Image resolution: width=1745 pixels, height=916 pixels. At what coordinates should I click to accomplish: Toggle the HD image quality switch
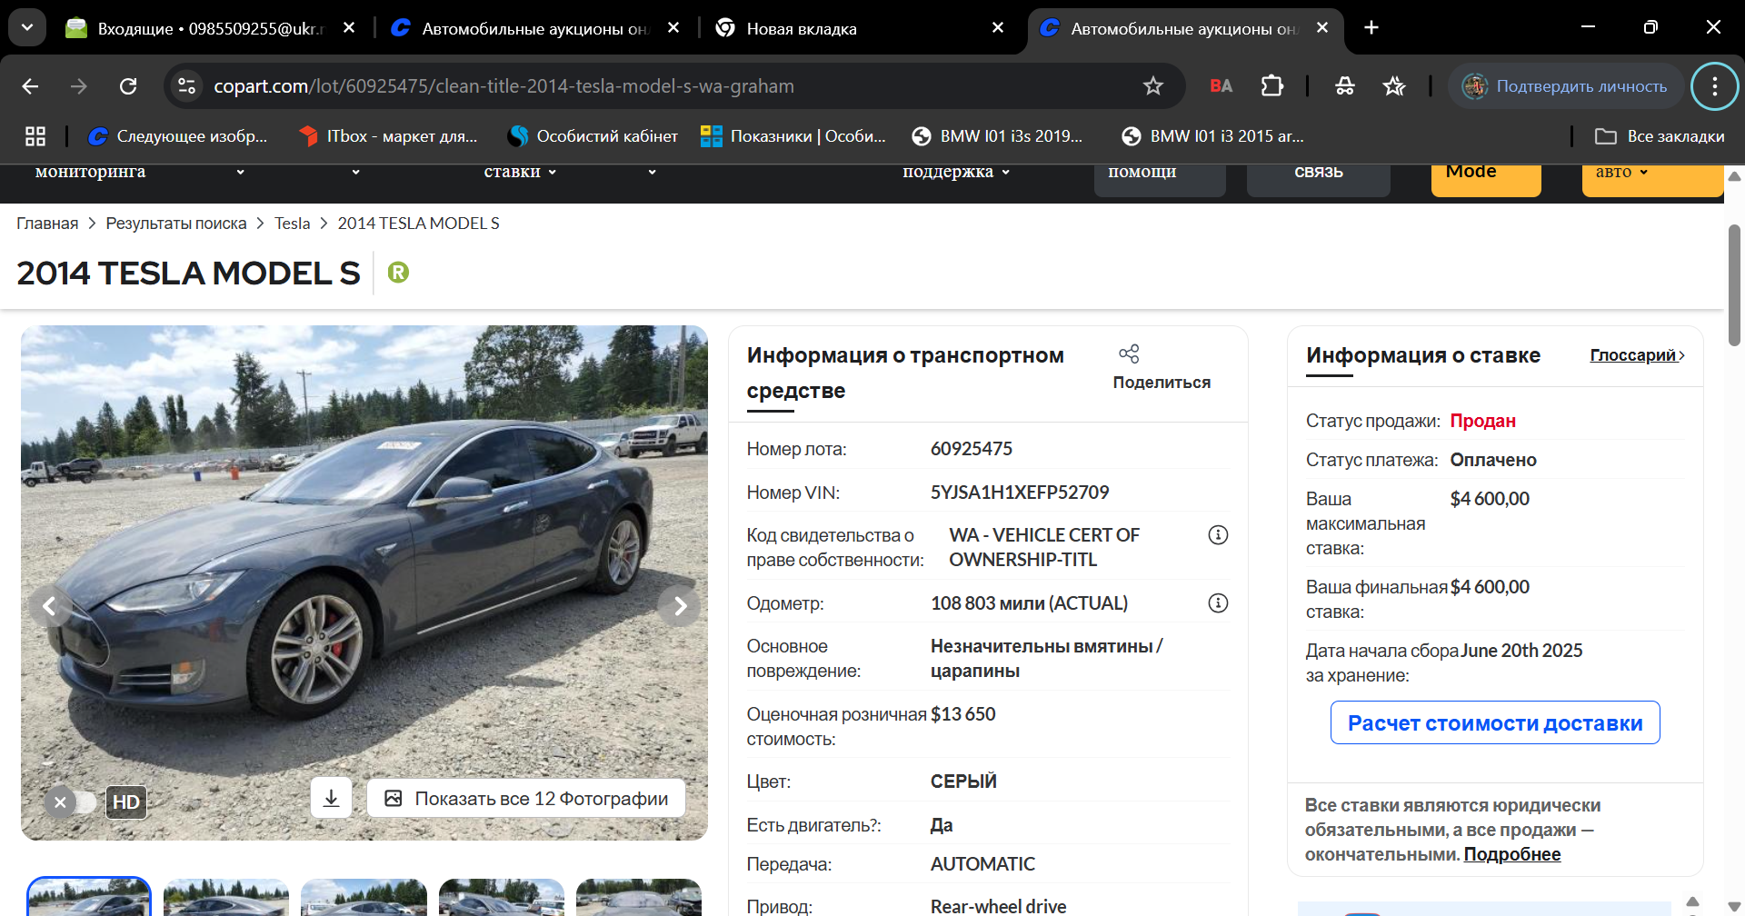point(73,802)
